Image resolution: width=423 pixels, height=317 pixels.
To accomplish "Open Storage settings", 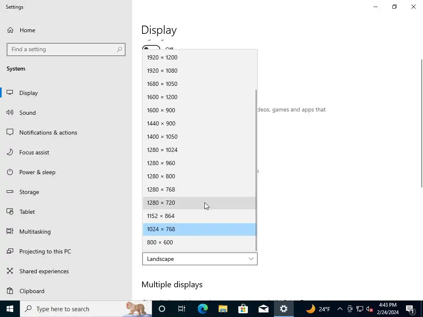I will 66,192.
